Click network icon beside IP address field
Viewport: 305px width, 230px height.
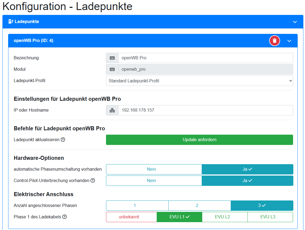point(112,111)
